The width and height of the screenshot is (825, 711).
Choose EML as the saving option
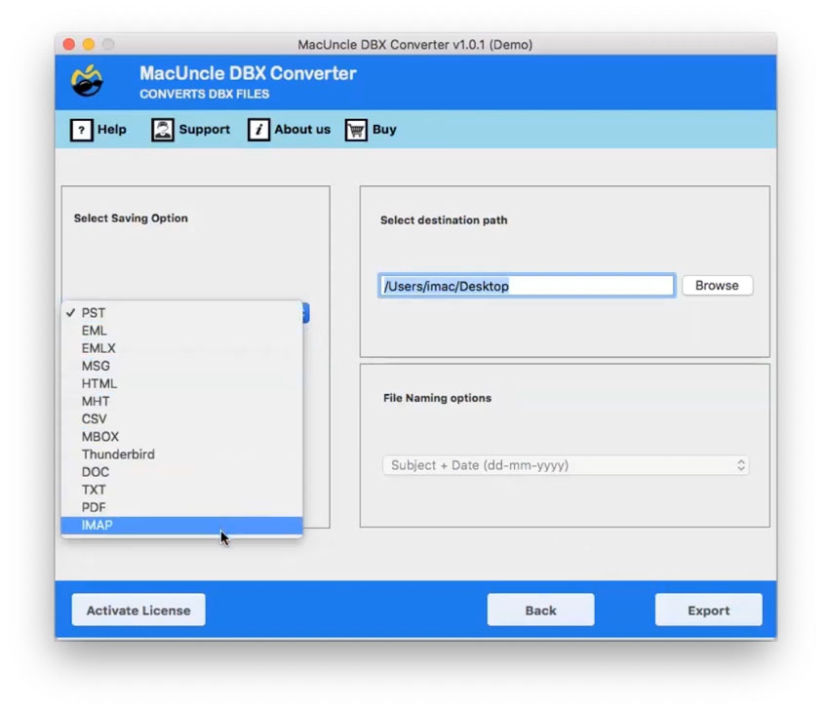pyautogui.click(x=95, y=330)
